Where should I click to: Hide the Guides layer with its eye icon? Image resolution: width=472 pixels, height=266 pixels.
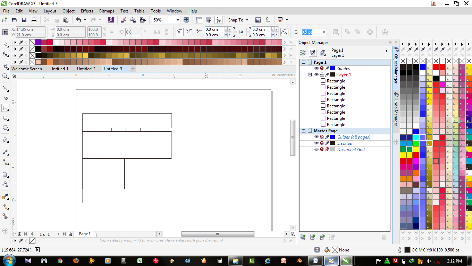[x=316, y=68]
